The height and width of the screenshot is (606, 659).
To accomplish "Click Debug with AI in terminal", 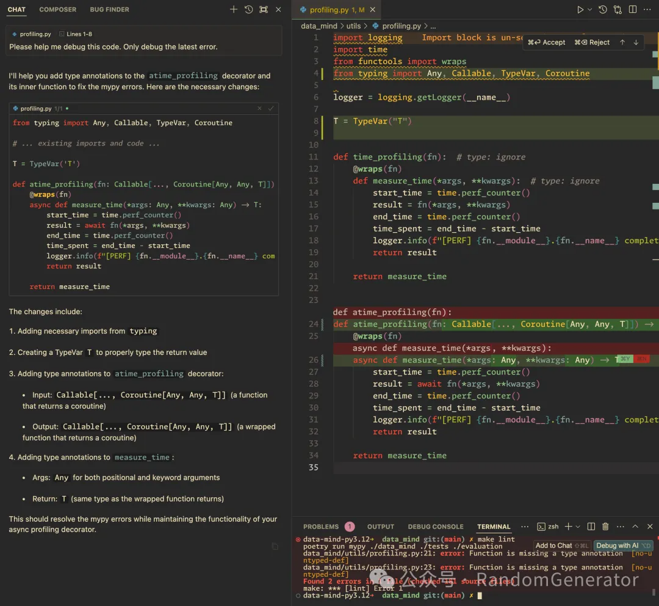I will pyautogui.click(x=623, y=546).
